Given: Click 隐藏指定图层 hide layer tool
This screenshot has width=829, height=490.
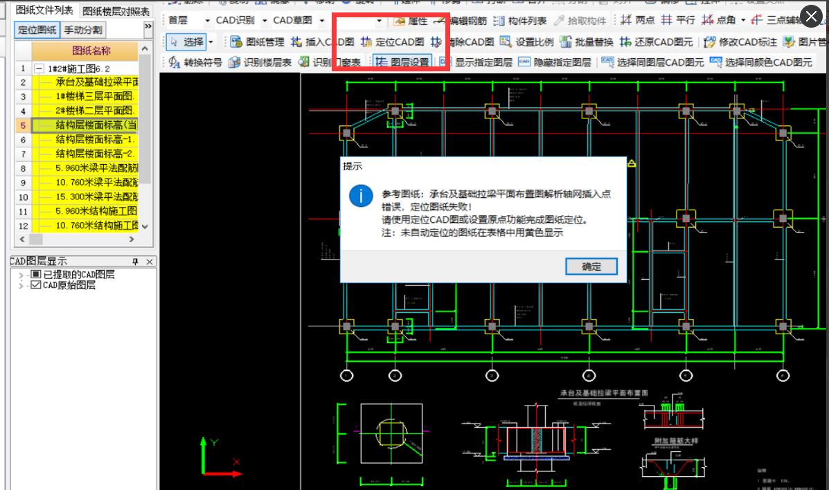Looking at the screenshot, I should click(555, 62).
